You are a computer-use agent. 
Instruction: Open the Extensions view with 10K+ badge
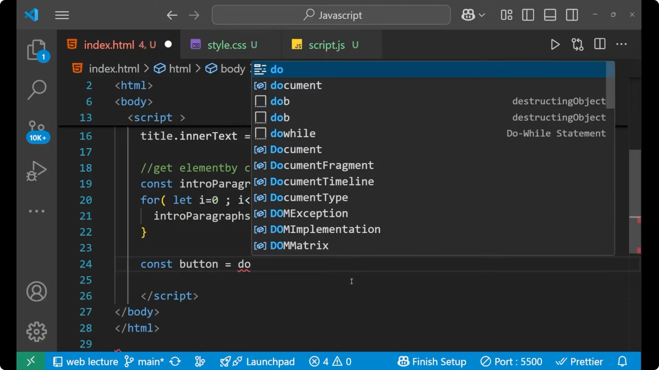pos(37,131)
